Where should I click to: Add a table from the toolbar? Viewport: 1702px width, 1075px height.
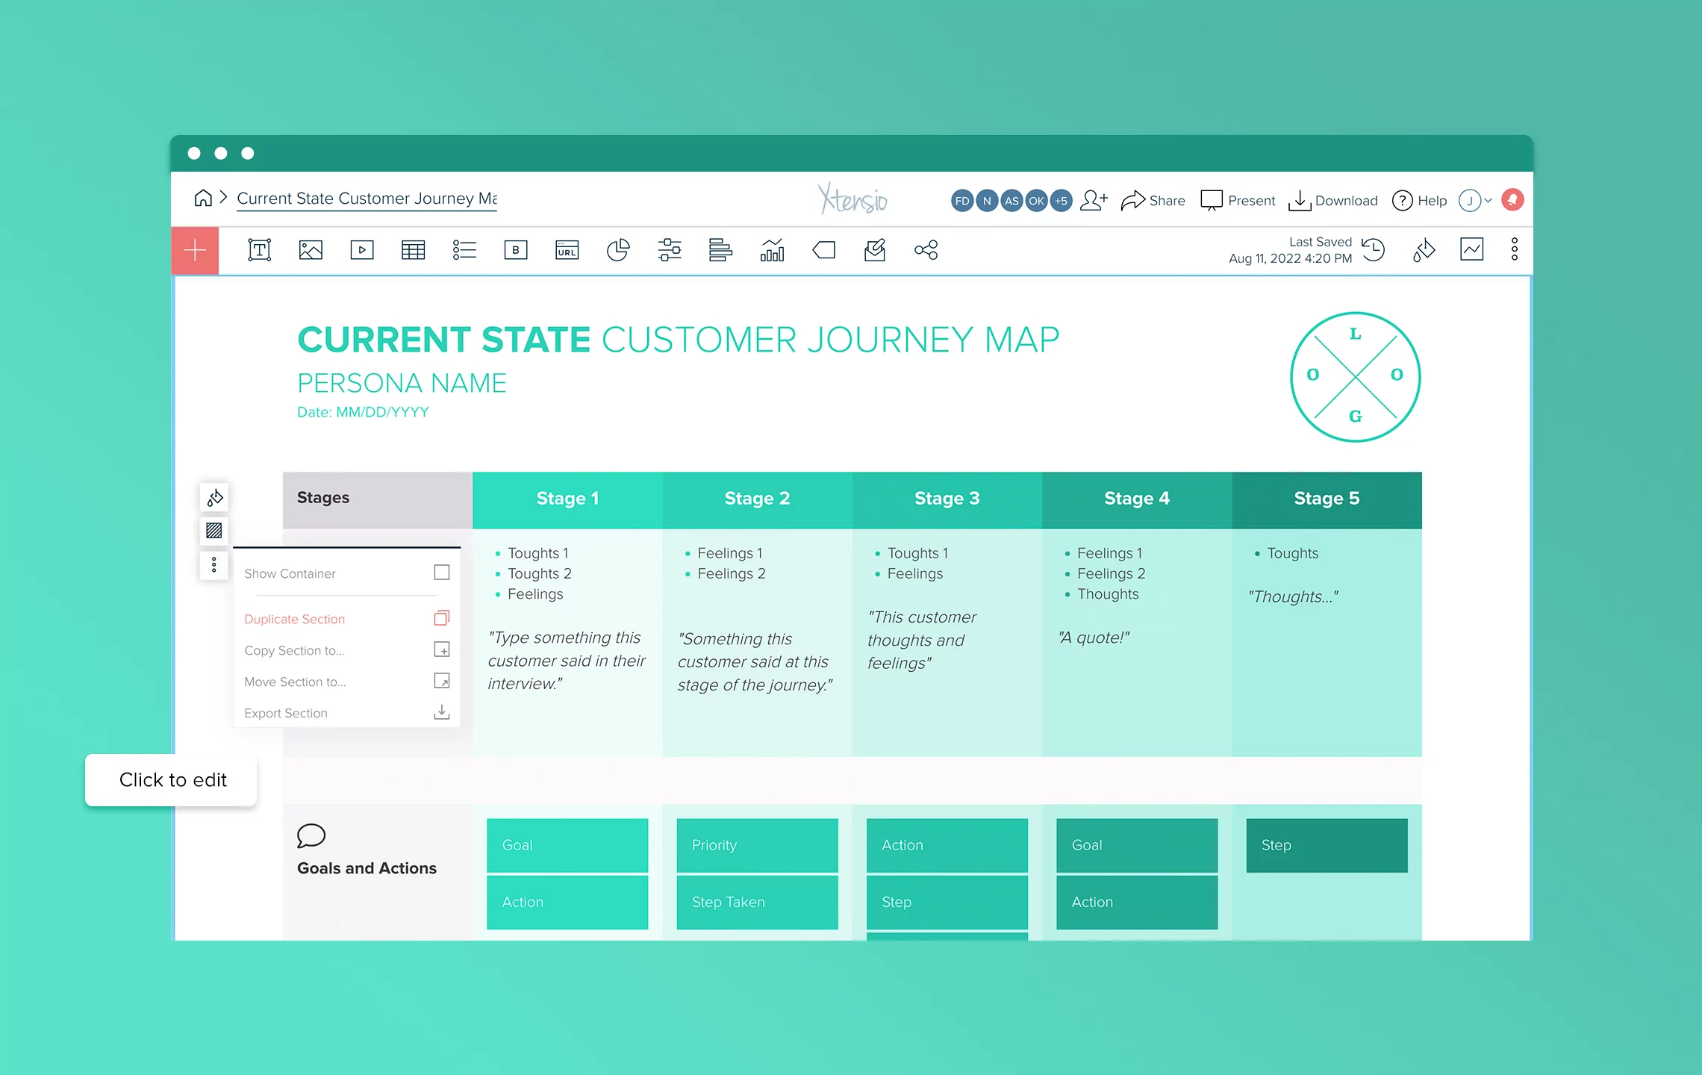coord(413,250)
